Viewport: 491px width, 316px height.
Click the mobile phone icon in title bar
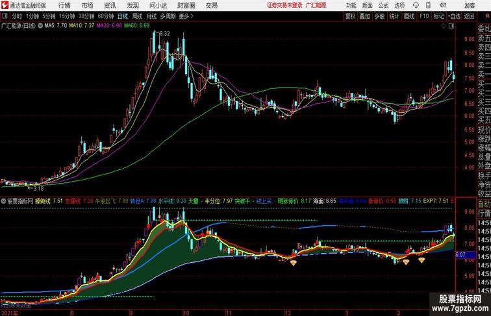(429, 5)
